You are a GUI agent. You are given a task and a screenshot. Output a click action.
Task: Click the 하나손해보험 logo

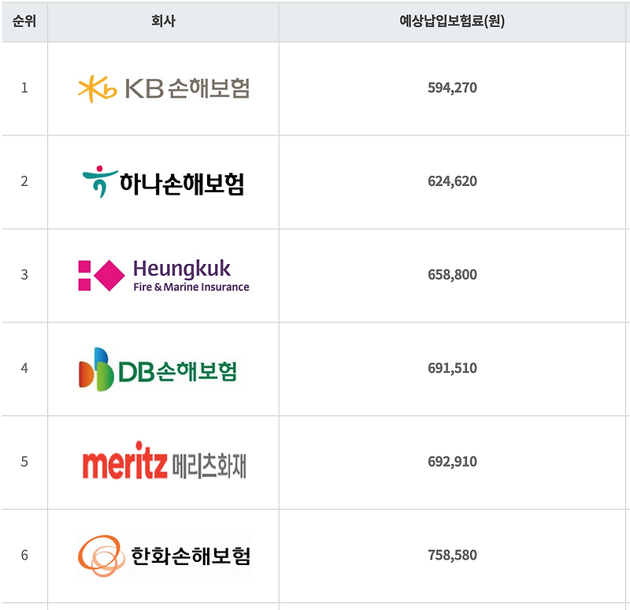pyautogui.click(x=163, y=182)
